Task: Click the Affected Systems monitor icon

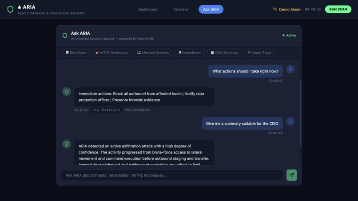Action: [x=139, y=53]
